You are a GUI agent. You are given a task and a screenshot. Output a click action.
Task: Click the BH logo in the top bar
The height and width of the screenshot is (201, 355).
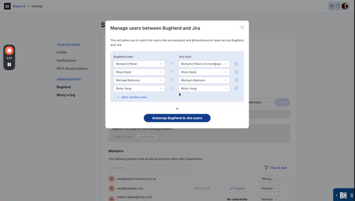(7, 6)
